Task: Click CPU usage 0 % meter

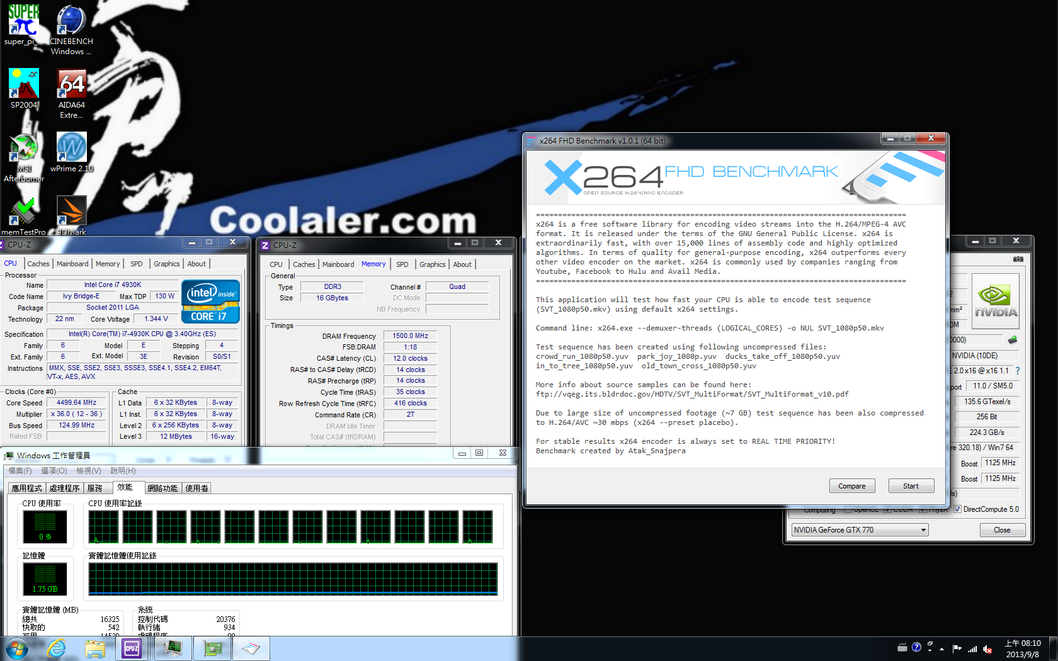Action: coord(45,526)
